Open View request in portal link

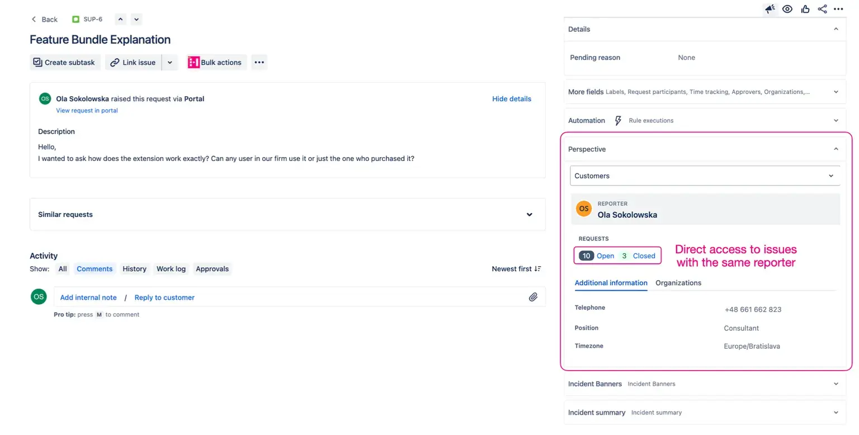click(87, 111)
